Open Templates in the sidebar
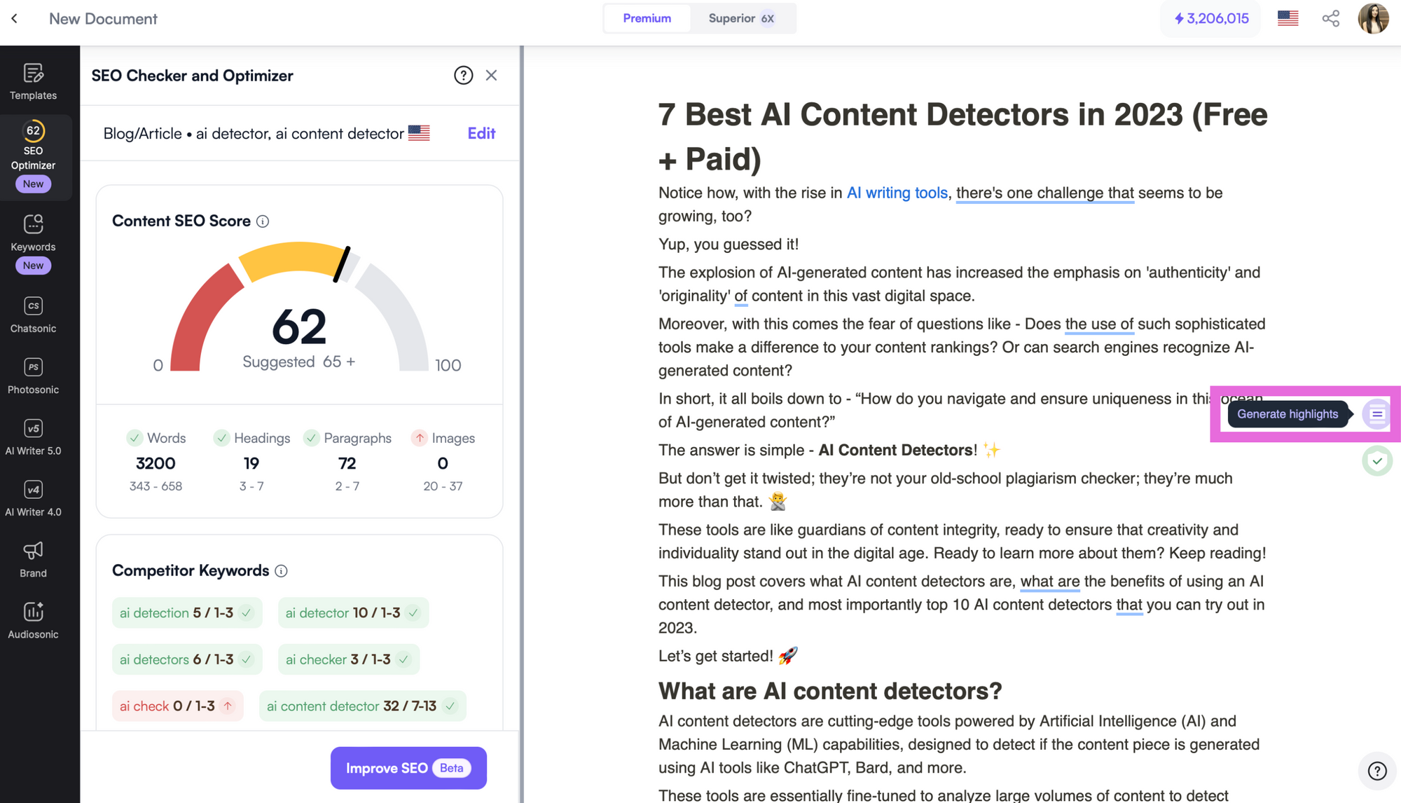Screen dimensions: 1401x803 tap(33, 81)
